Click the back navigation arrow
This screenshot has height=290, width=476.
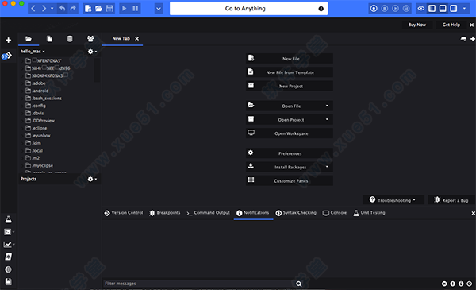click(33, 9)
